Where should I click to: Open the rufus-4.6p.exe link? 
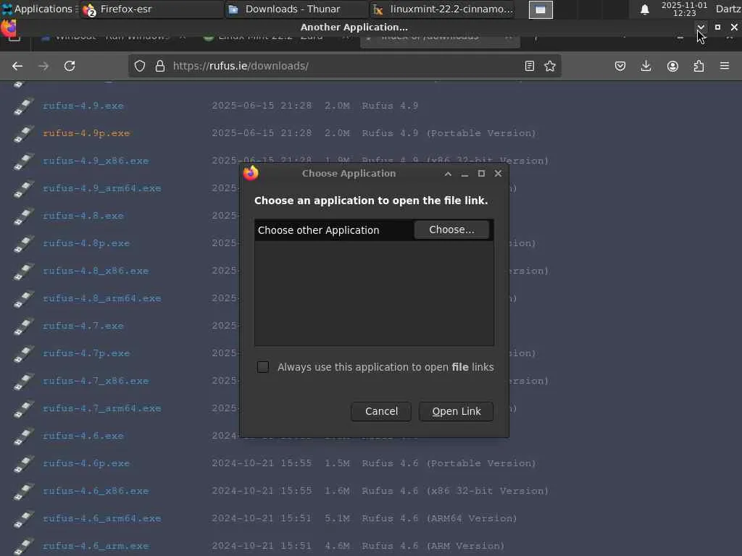(x=86, y=464)
